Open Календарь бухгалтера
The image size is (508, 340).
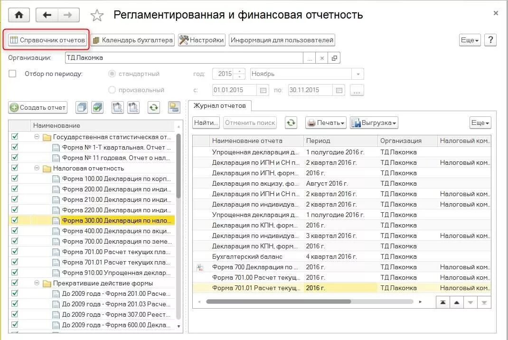coord(132,40)
